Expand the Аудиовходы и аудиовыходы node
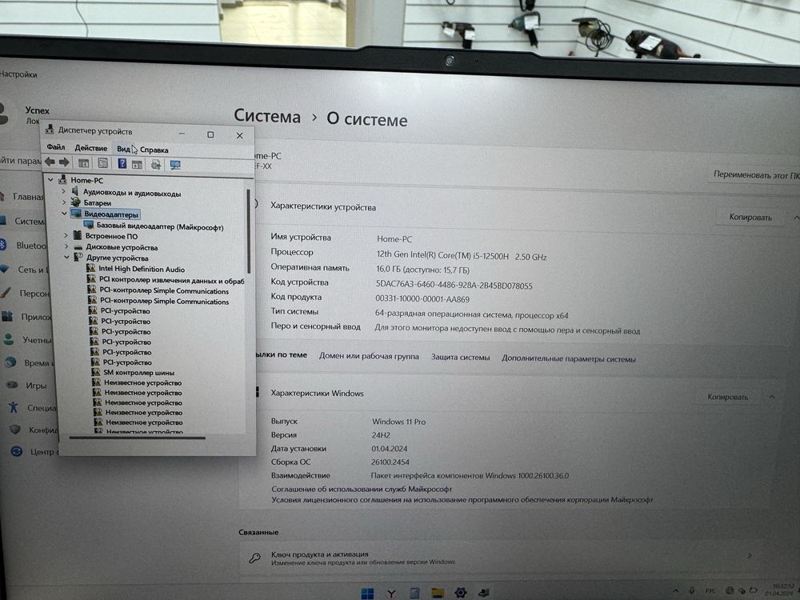The width and height of the screenshot is (800, 600). pos(63,191)
